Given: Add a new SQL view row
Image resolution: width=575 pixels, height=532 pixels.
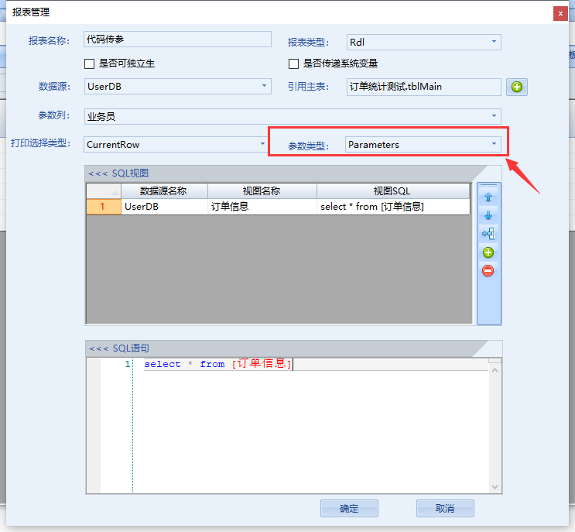Looking at the screenshot, I should (488, 252).
